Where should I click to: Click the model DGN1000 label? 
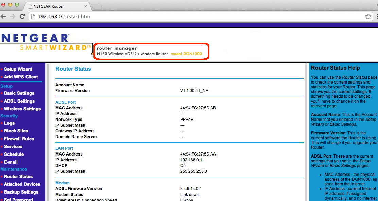click(186, 54)
